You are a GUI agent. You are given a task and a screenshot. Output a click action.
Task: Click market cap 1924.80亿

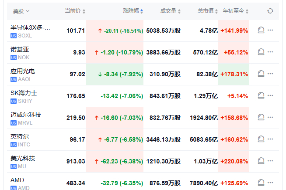click(204, 118)
